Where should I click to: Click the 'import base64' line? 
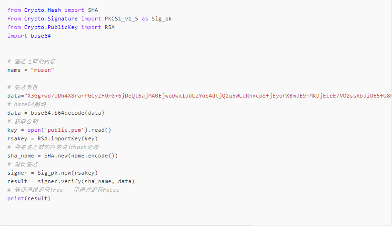(x=29, y=36)
